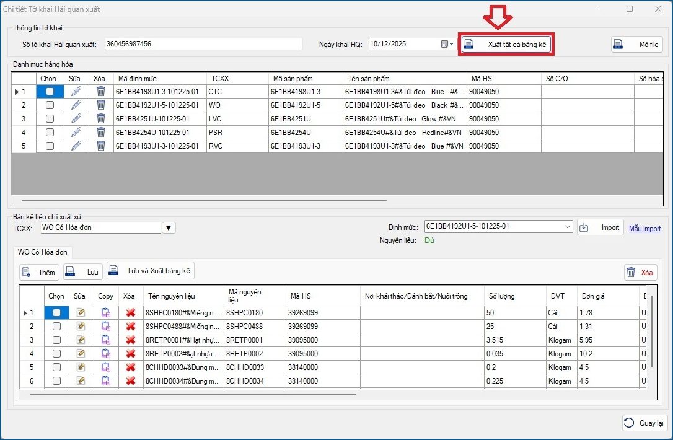
Task: Open the Ngày khai HQ date dropdown
Action: click(452, 45)
